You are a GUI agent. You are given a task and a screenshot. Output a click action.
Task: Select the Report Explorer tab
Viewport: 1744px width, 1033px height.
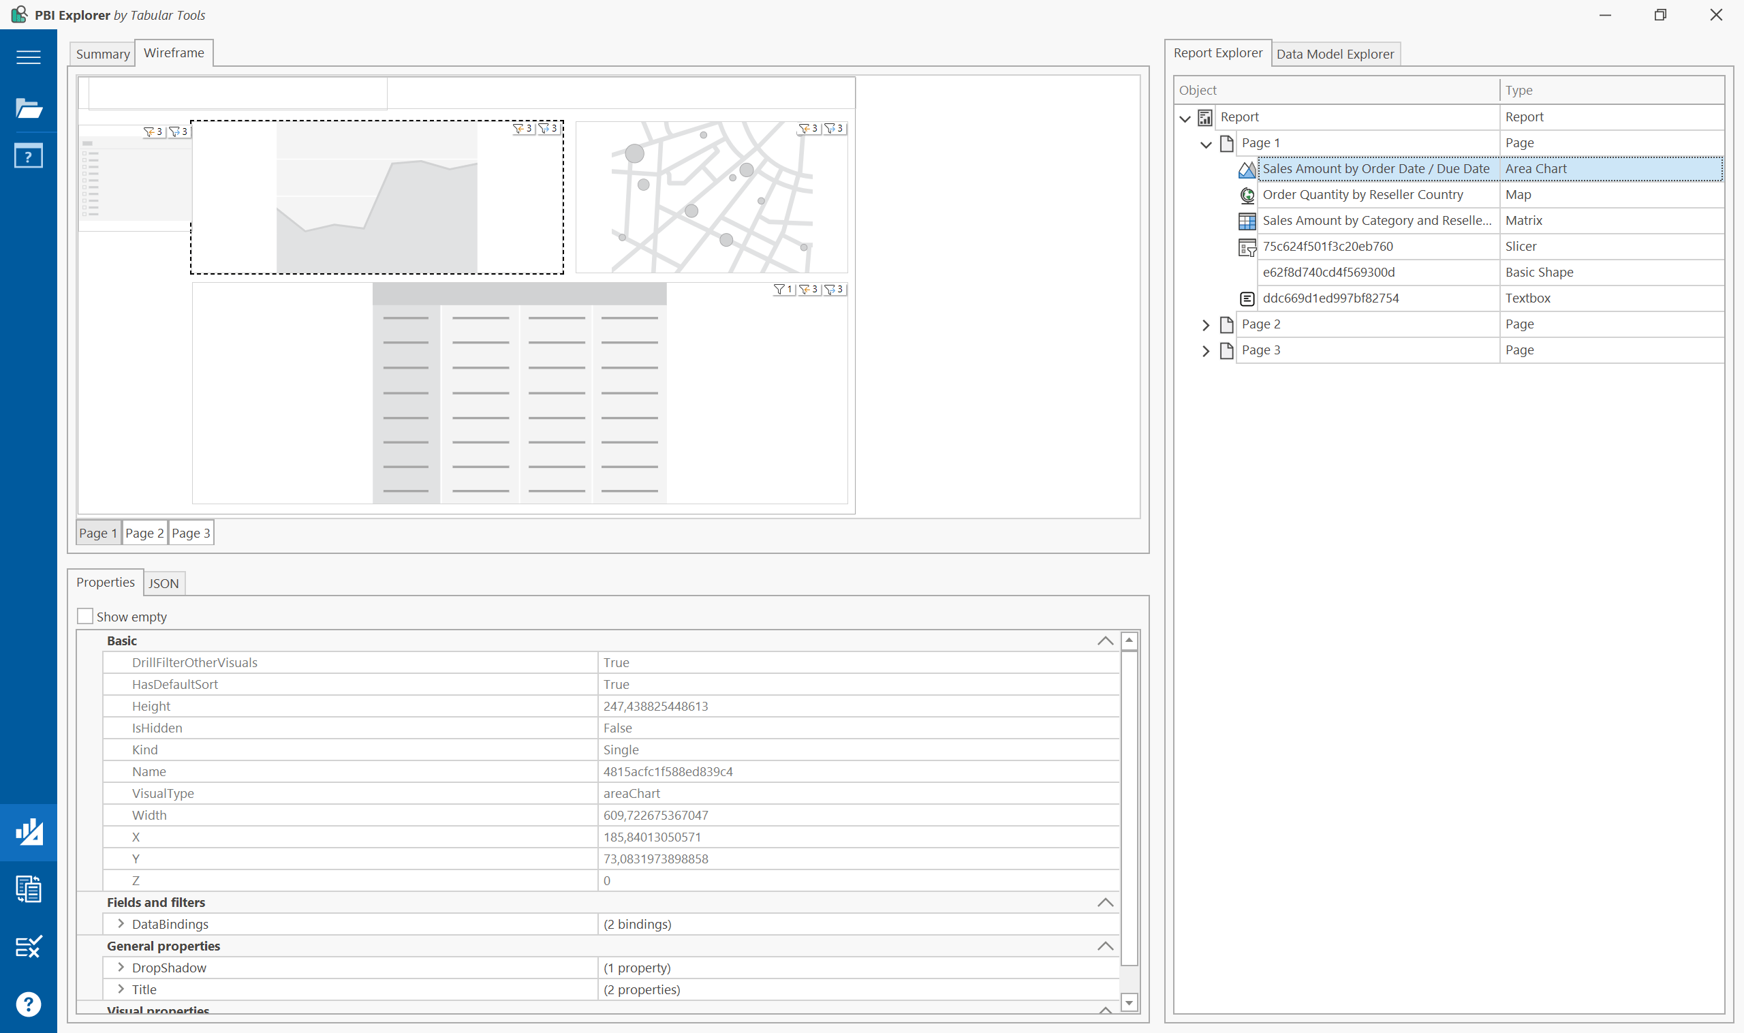[x=1218, y=53]
